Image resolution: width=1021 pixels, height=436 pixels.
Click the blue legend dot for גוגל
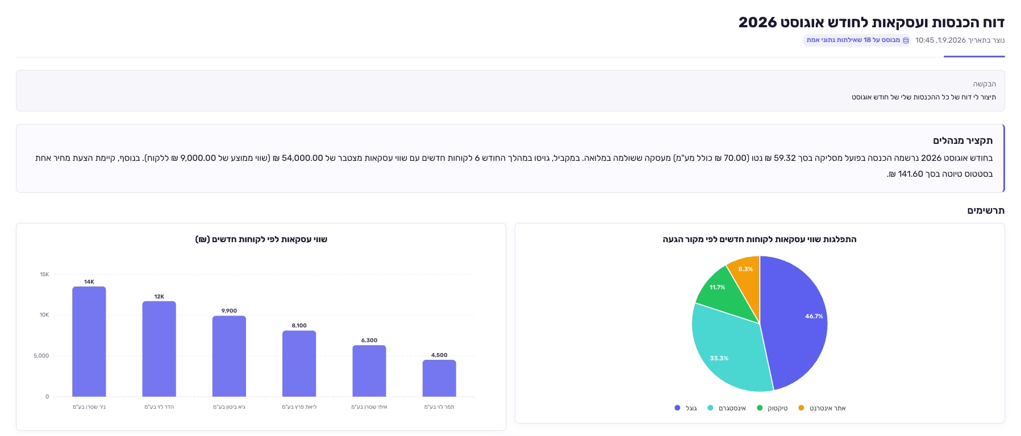click(677, 408)
